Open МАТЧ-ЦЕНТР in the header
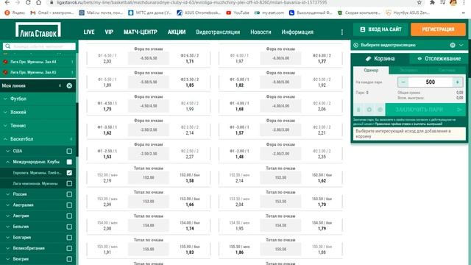This screenshot has height=265, width=471. [141, 32]
